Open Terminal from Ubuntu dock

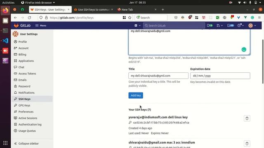coord(5,30)
